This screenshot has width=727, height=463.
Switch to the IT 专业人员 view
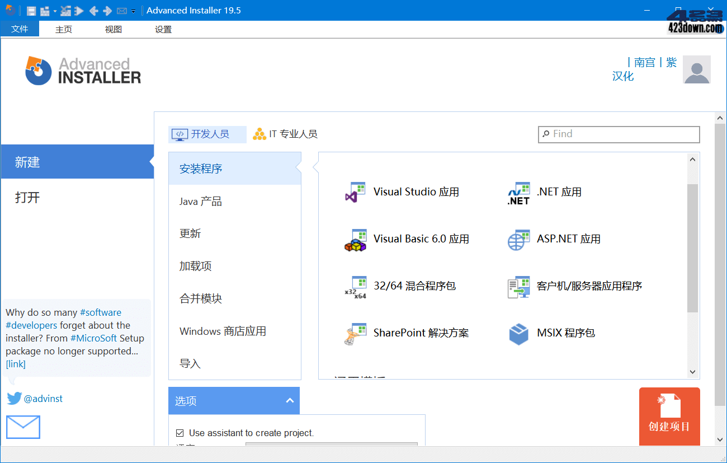285,134
